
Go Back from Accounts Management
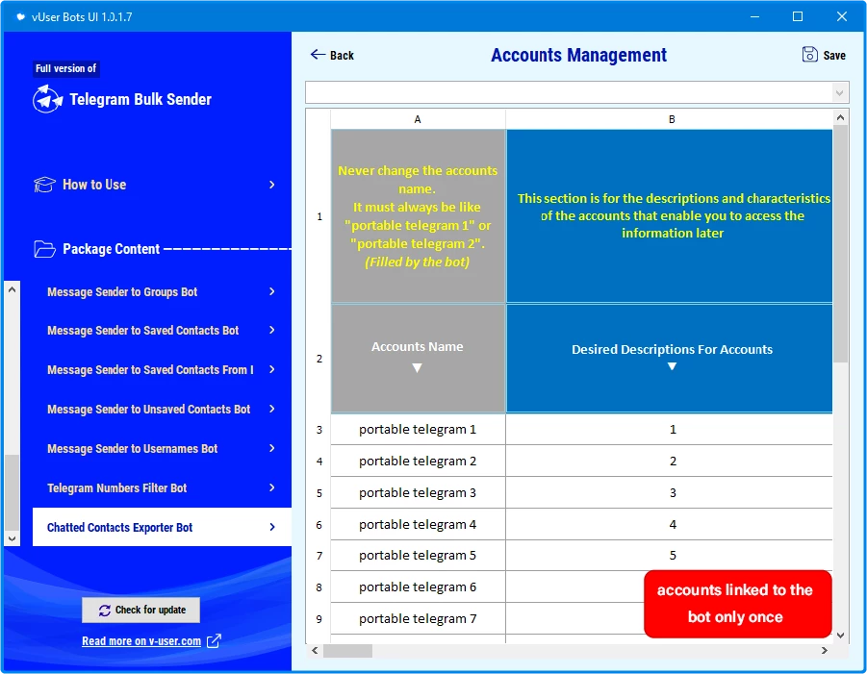[332, 55]
